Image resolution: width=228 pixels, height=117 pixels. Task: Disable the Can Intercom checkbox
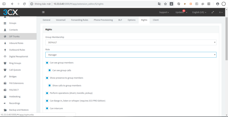(x=47, y=108)
